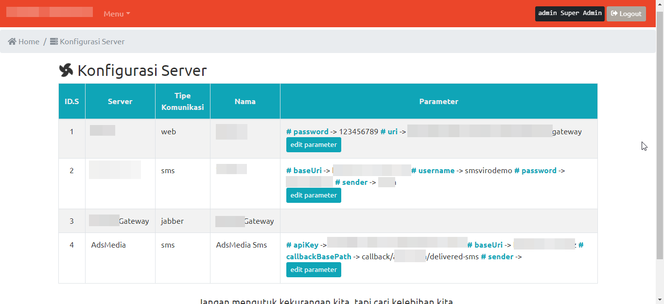Click the # apiKey parameter label
The width and height of the screenshot is (664, 304).
tap(302, 245)
